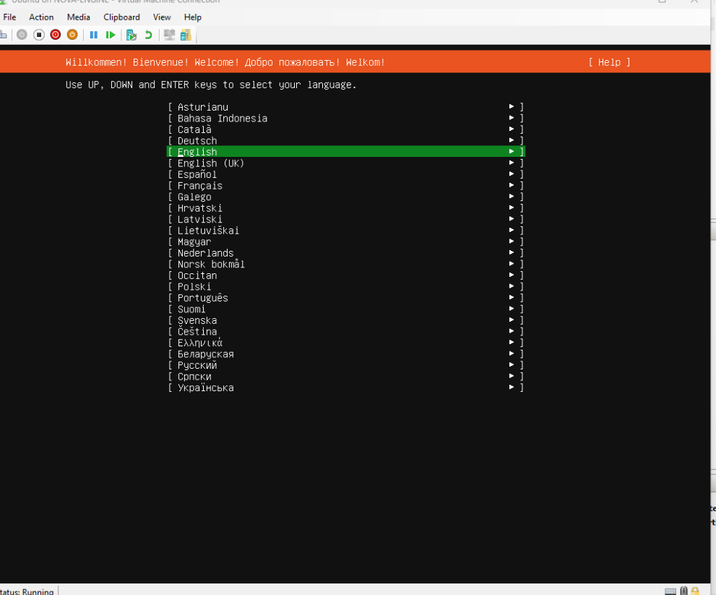Click the Share/zip resources toolbar icon
716x595 pixels.
point(186,35)
